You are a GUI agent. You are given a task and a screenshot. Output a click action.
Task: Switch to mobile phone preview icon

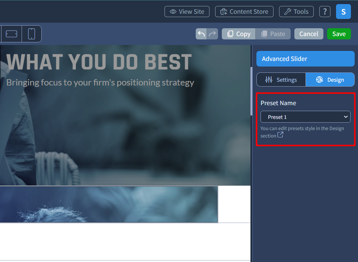pyautogui.click(x=32, y=34)
